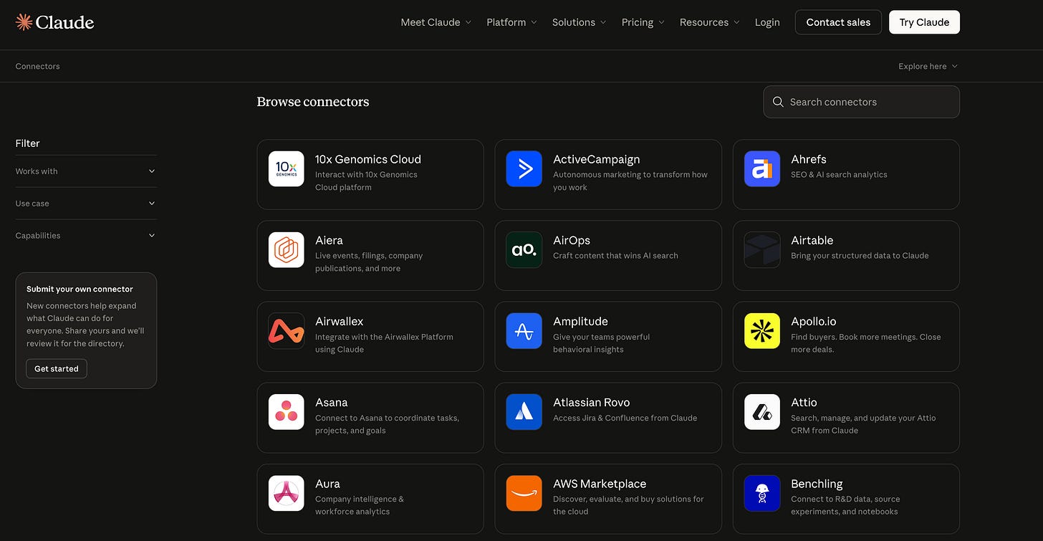Click the Try Claude button
The image size is (1043, 541).
[924, 22]
